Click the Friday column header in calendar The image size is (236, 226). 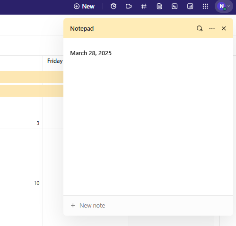[x=55, y=61]
